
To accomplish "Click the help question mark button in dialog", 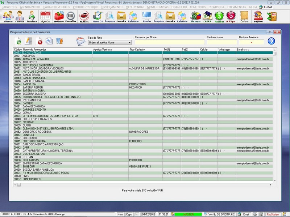I will tap(269, 32).
